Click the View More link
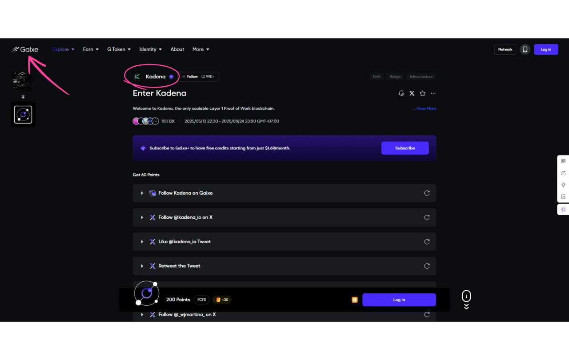 point(426,108)
